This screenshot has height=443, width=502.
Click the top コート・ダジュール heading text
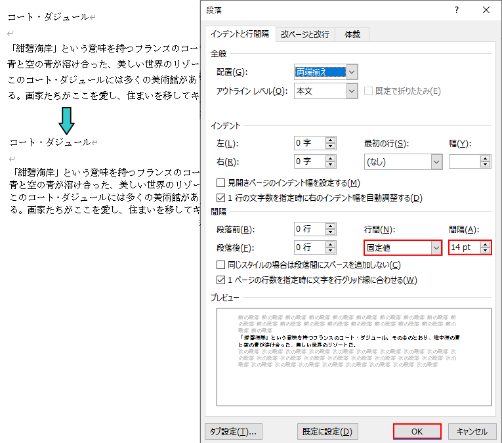(48, 17)
